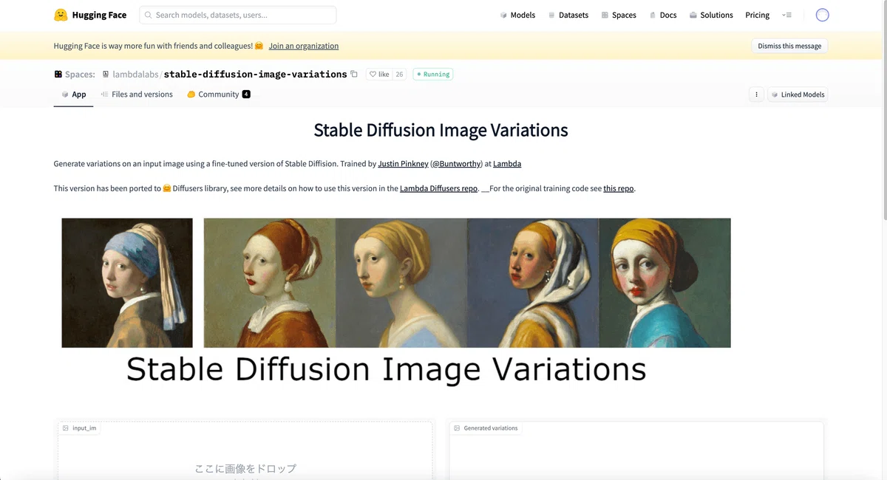Open Justin Pinkney link

pyautogui.click(x=403, y=164)
